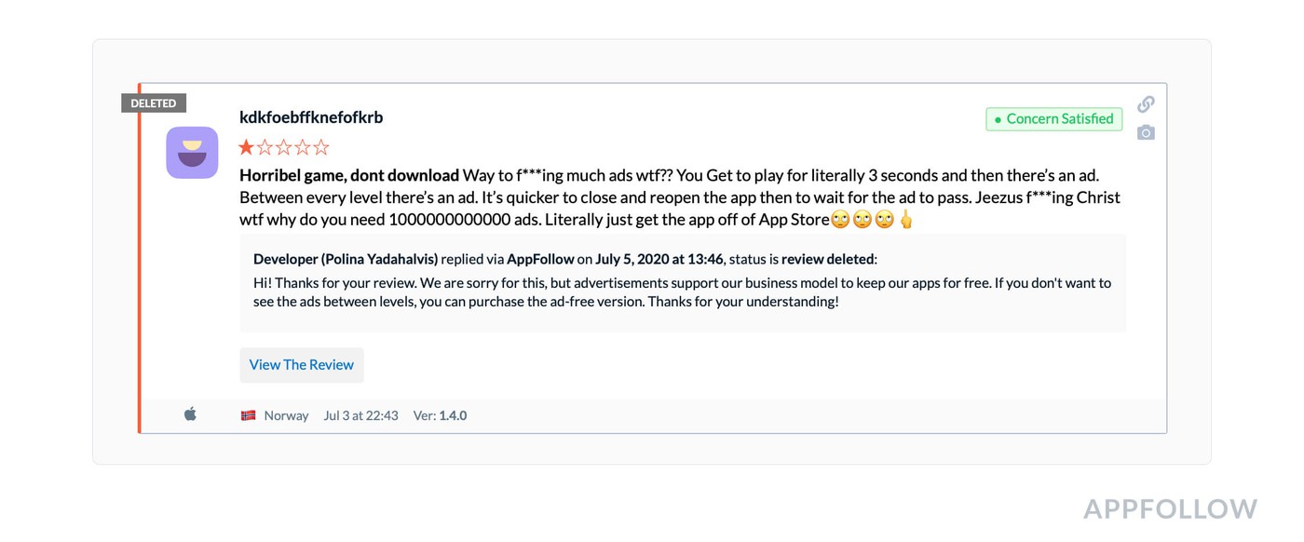The image size is (1304, 542).
Task: Open reviewer kdkfoebffknefofkrb's username
Action: pos(311,117)
